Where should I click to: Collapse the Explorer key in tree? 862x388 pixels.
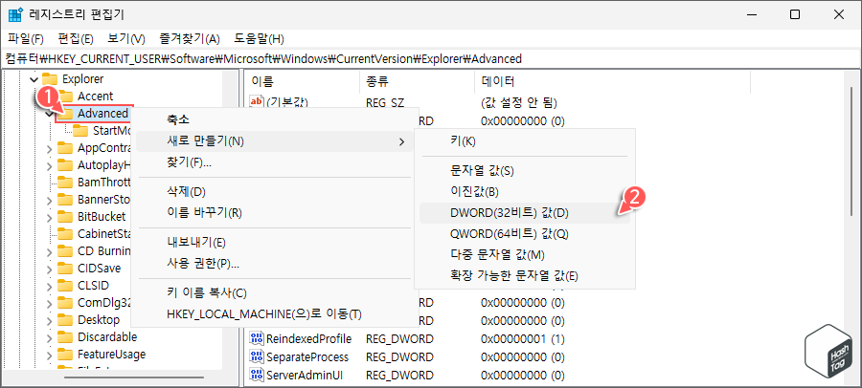(34, 79)
